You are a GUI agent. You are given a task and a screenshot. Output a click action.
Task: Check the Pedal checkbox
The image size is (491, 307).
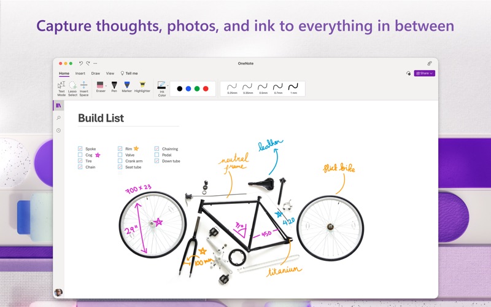[157, 155]
